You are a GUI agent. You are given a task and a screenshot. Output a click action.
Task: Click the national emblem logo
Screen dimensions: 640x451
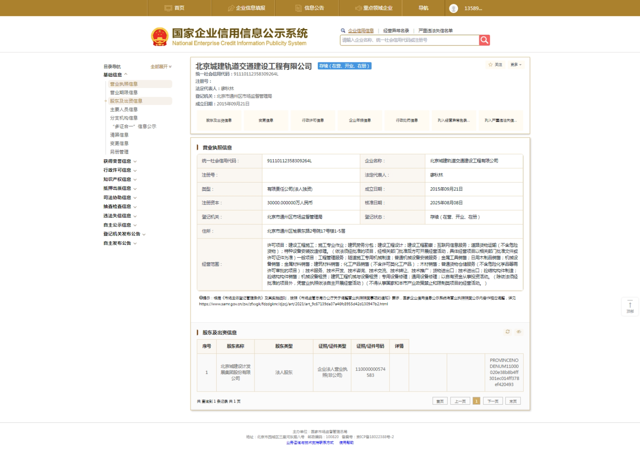(160, 37)
